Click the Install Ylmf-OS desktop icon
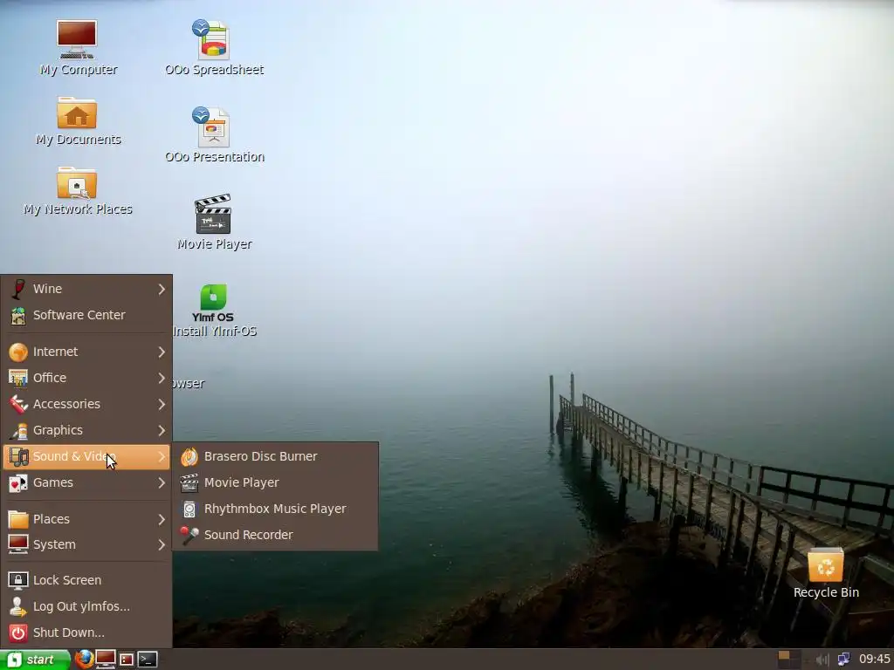This screenshot has width=894, height=670. [x=213, y=303]
